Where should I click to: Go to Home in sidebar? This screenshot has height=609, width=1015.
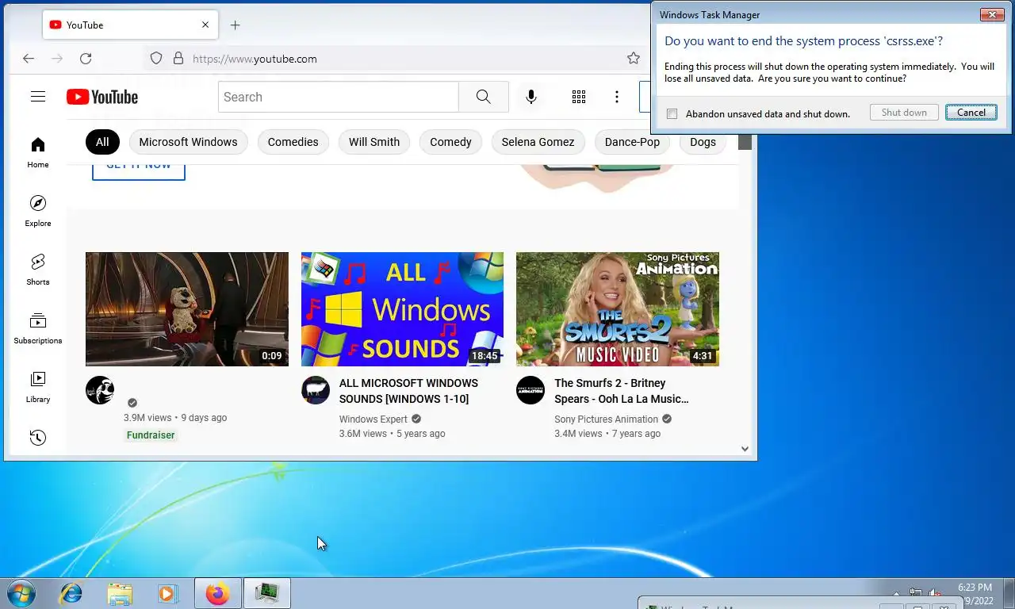click(x=38, y=152)
